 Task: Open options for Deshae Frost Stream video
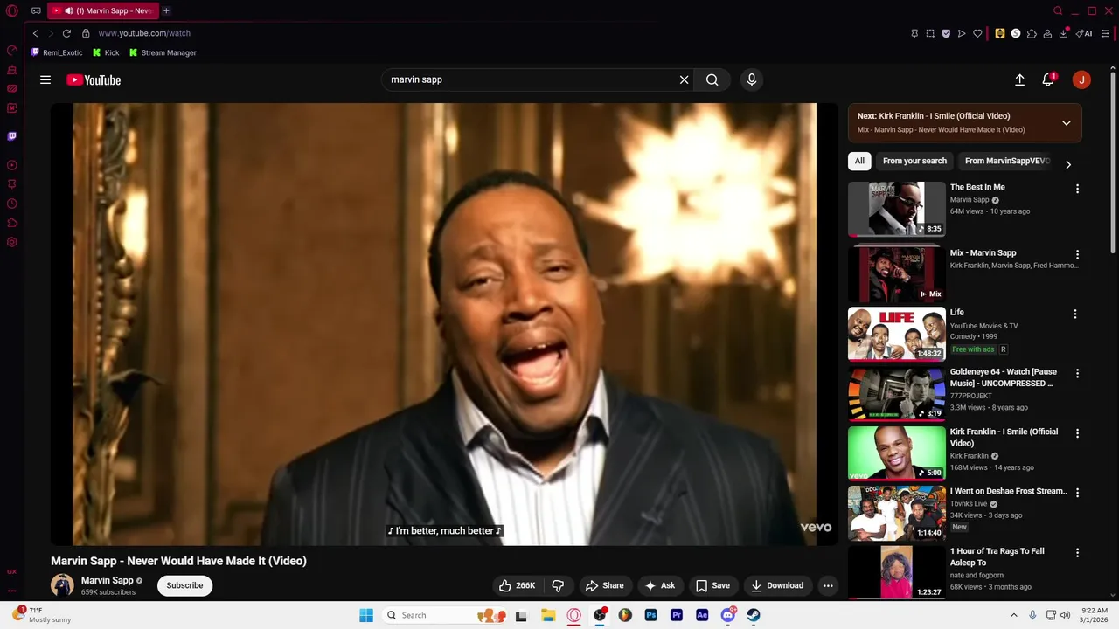[x=1077, y=493]
